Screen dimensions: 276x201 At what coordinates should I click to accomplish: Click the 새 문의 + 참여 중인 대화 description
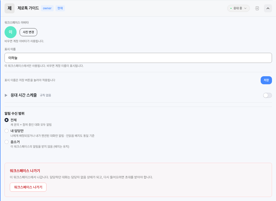click(31, 125)
